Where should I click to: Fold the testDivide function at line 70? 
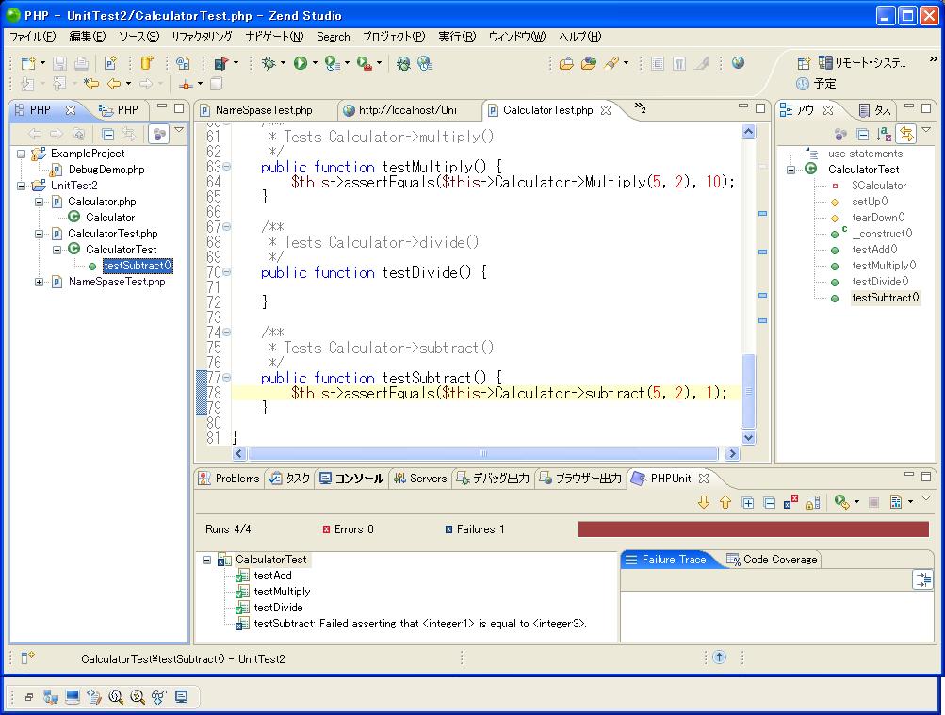[x=226, y=272]
